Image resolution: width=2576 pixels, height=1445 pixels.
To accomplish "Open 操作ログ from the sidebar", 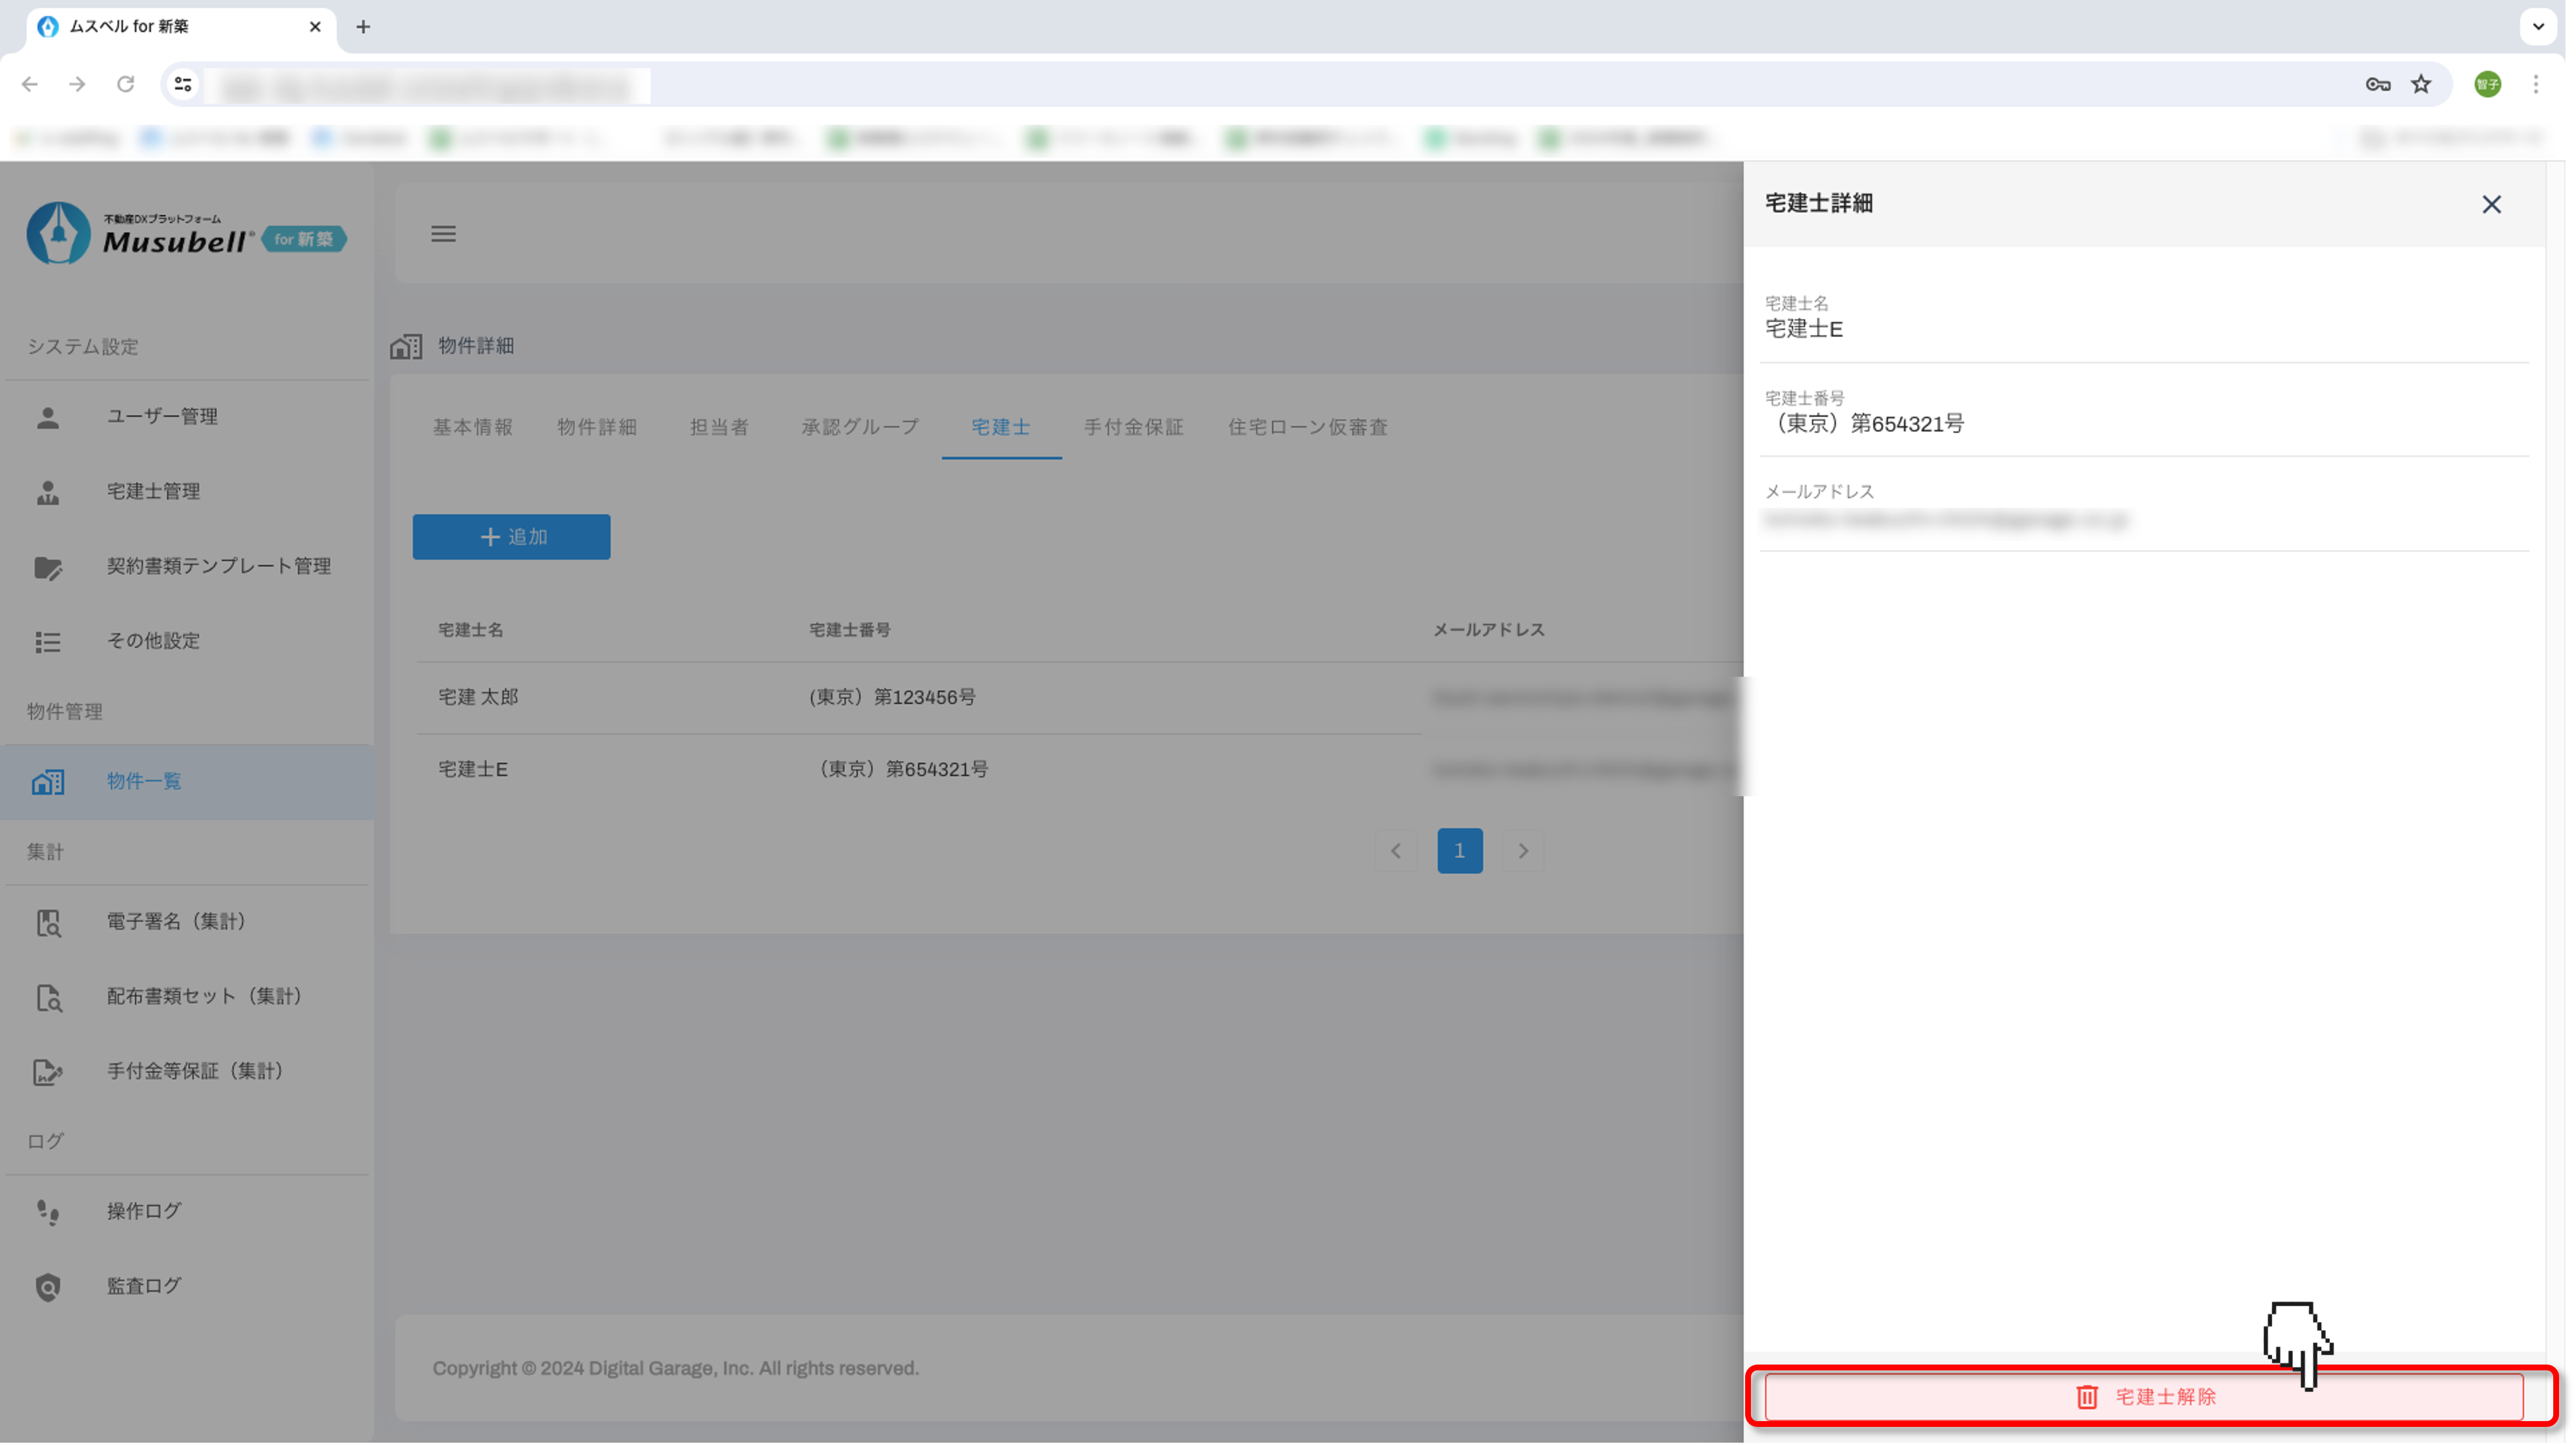I will [144, 1211].
